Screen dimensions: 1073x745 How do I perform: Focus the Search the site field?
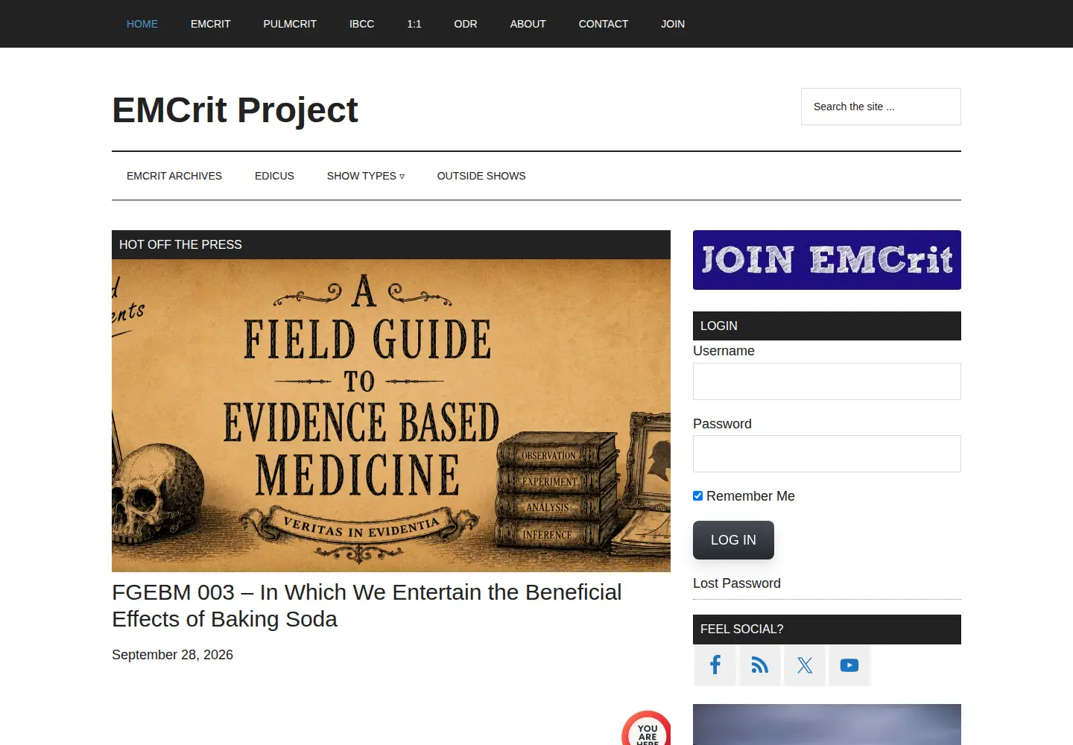pos(881,107)
